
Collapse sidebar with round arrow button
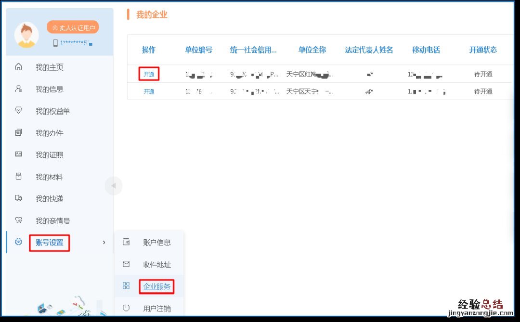[x=114, y=186]
